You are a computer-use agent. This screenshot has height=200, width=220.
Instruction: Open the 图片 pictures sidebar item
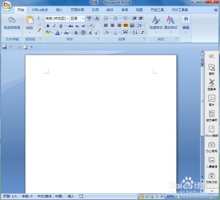212,100
